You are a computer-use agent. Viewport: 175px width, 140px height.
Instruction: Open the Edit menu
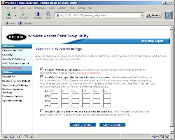(14, 8)
